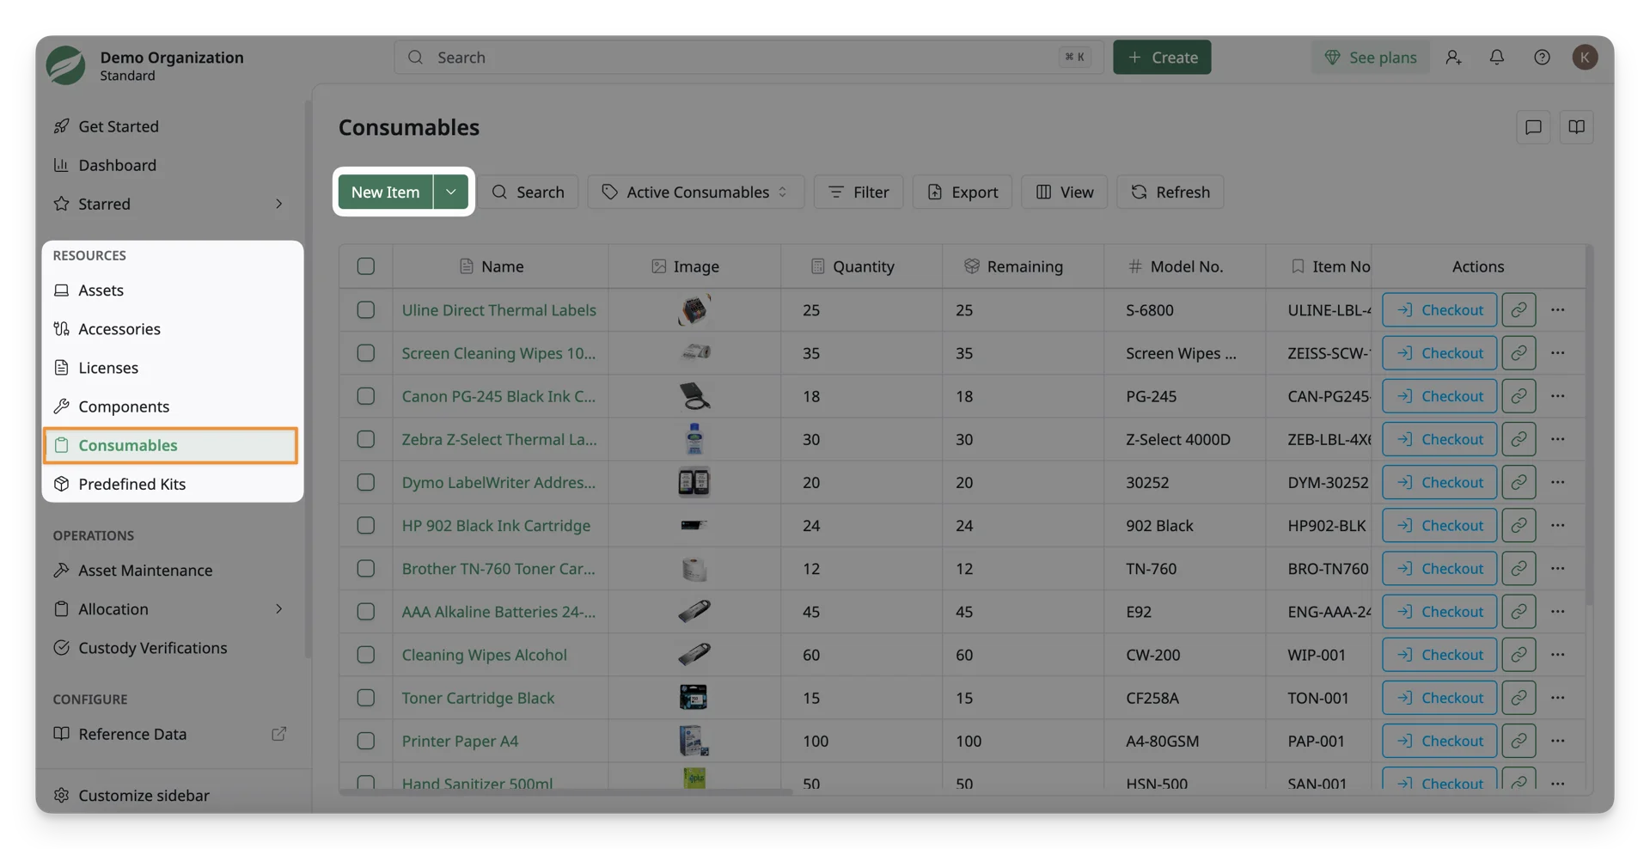The height and width of the screenshot is (849, 1650).
Task: Open the user avatar K menu
Action: [1586, 58]
